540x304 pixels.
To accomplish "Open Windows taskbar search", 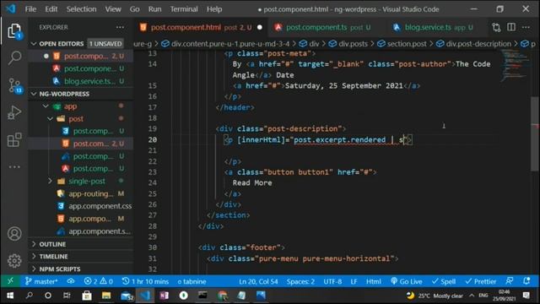I will 30,296.
